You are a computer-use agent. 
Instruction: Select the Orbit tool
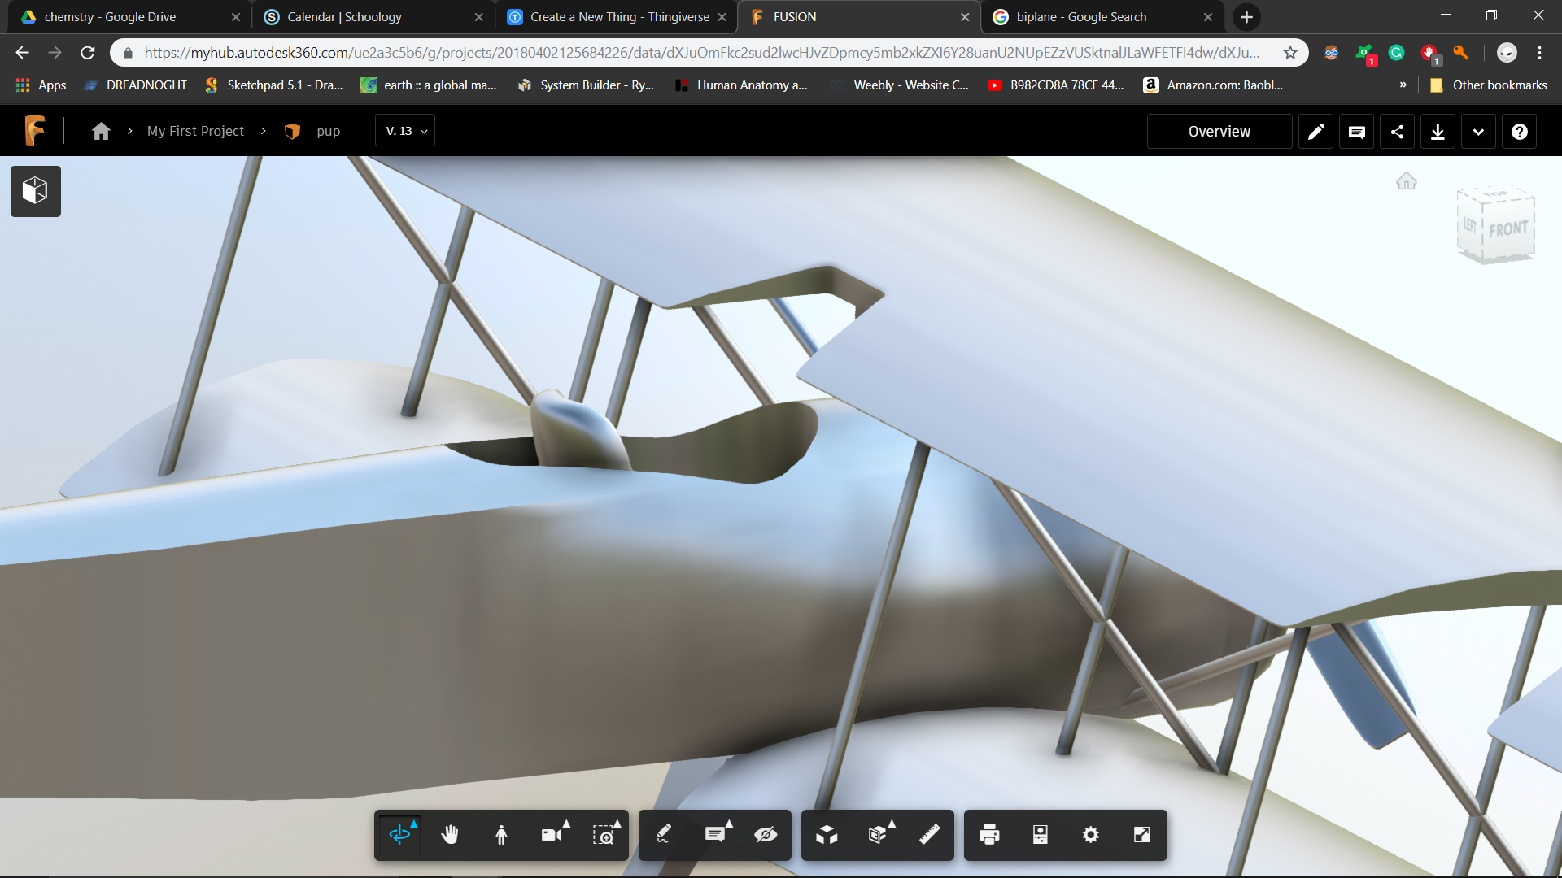pos(399,834)
